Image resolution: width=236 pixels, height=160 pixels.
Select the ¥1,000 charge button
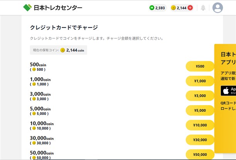(x=200, y=81)
